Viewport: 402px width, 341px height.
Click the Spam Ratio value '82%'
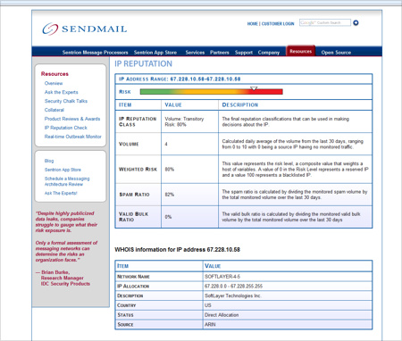tap(170, 195)
